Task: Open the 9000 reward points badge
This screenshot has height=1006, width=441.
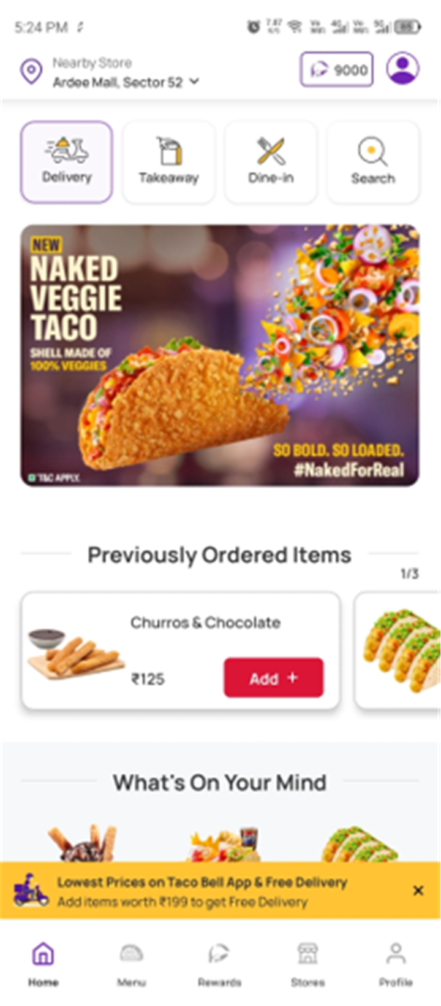Action: [x=336, y=69]
